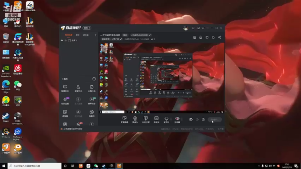Toggle visibility of 全屏 1 source
Screen dimensions: 301x169
62,41
